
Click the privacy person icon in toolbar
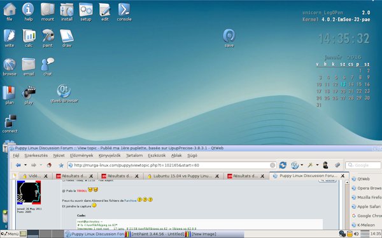coord(325,165)
